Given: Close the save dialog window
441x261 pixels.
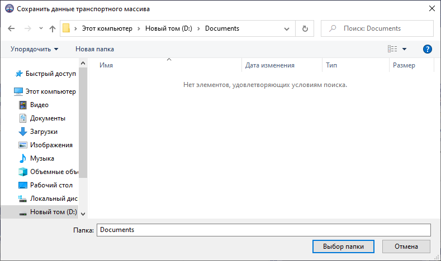Looking at the screenshot, I should 432,8.
